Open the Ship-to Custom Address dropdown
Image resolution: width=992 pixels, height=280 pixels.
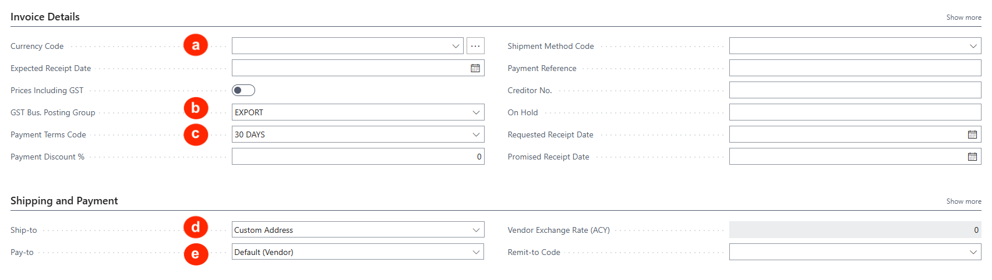476,230
